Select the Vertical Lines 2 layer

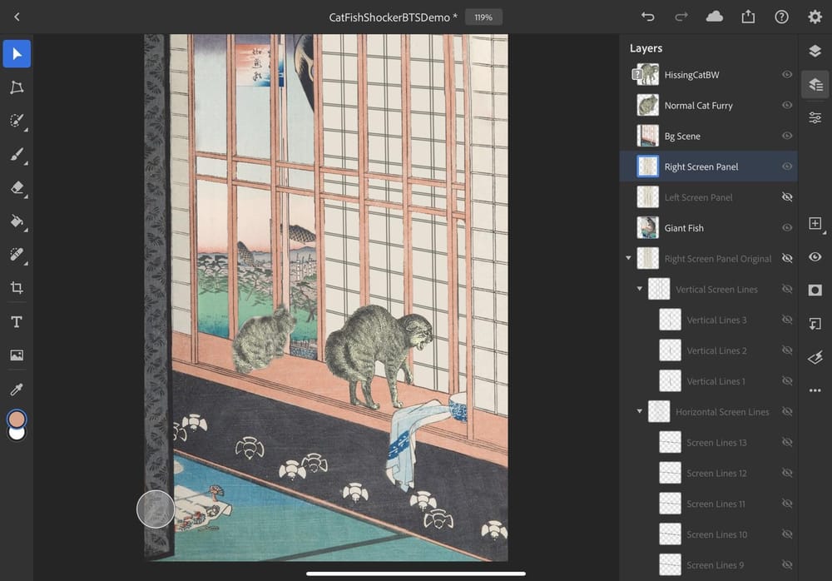709,350
